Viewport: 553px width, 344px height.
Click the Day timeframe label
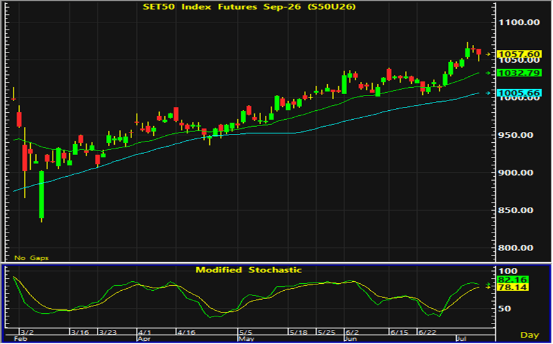point(530,335)
